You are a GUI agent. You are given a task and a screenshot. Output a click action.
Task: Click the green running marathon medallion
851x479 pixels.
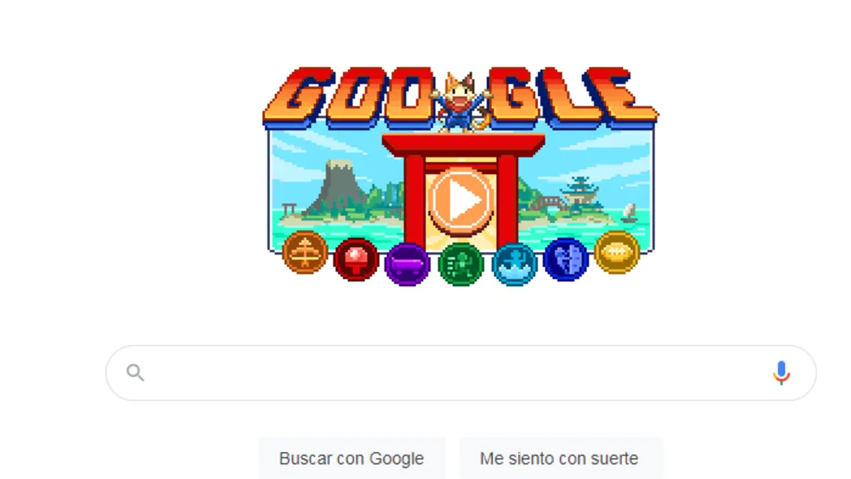tap(461, 264)
